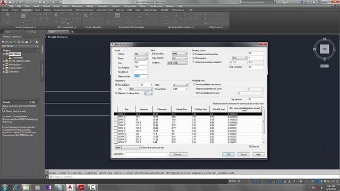Open the AutoCAD application menu button

click(3, 3)
